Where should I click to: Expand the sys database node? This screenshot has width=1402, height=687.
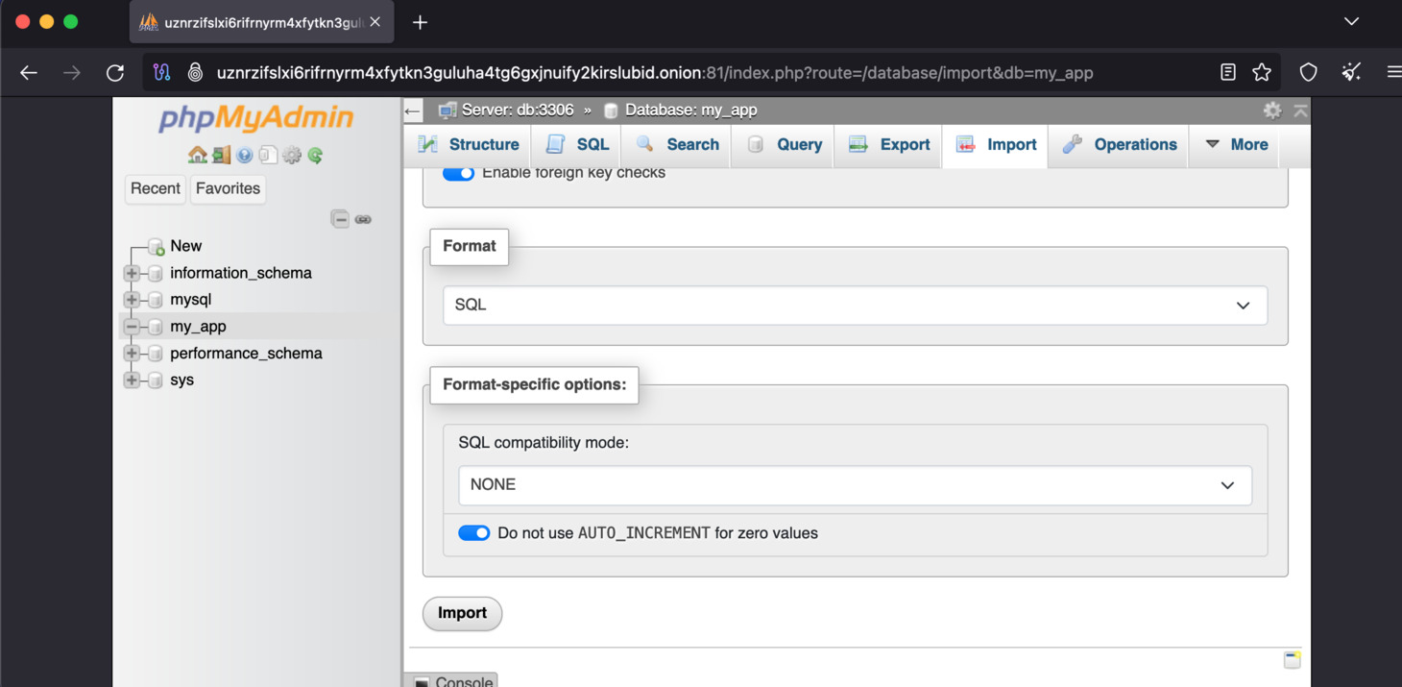coord(132,380)
